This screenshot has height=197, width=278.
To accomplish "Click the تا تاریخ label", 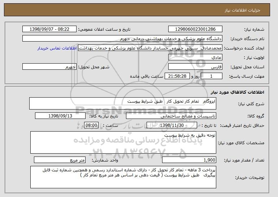I will (x=209, y=125).
